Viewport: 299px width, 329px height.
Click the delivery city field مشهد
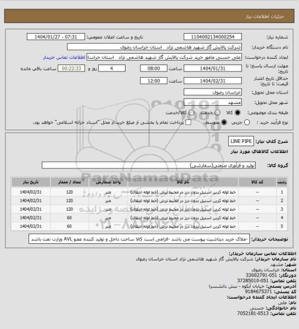pyautogui.click(x=213, y=102)
